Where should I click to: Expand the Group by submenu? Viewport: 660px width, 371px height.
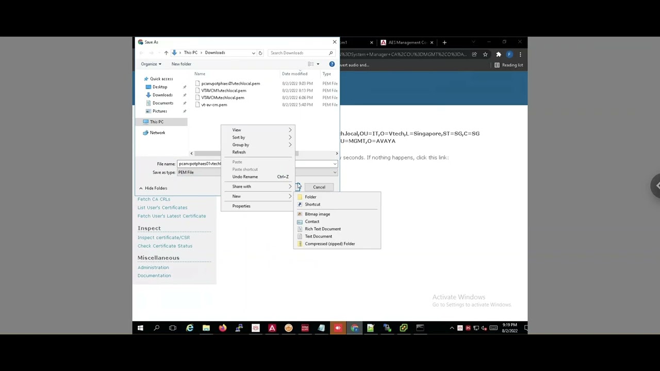point(258,145)
